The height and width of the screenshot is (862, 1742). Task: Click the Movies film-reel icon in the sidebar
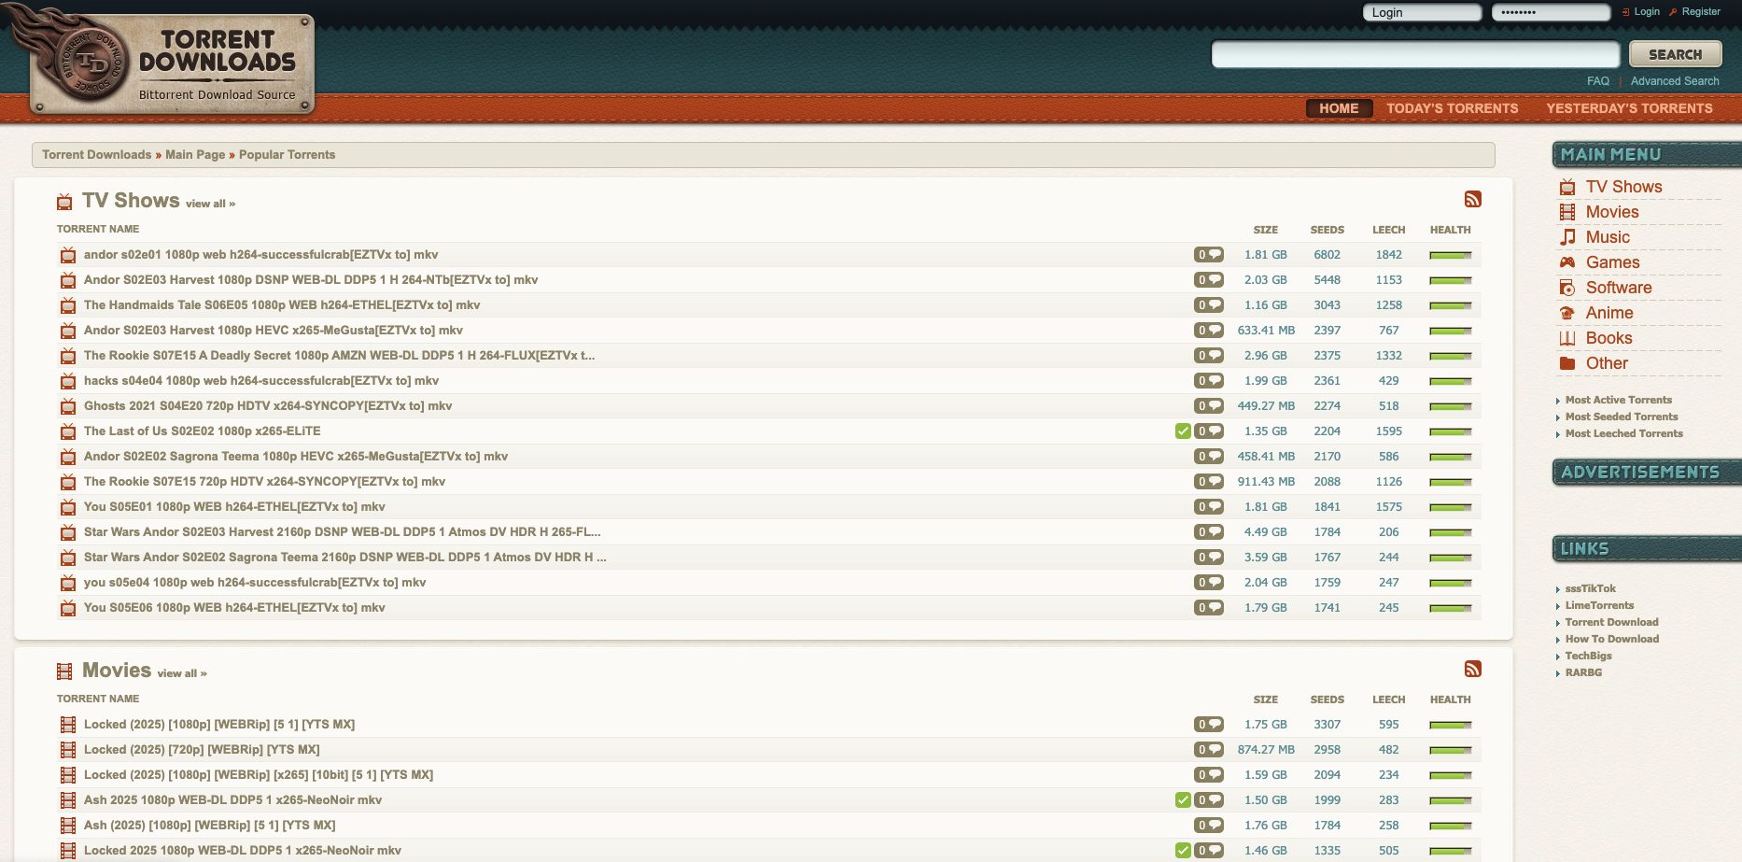(1566, 212)
